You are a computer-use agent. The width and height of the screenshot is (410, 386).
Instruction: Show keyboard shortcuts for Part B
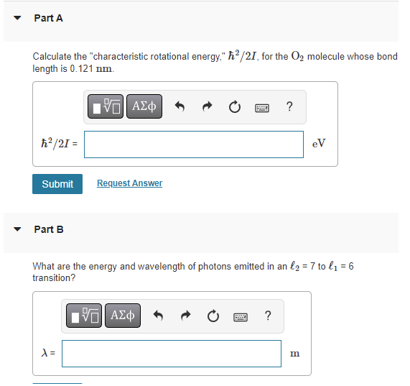[x=241, y=317]
